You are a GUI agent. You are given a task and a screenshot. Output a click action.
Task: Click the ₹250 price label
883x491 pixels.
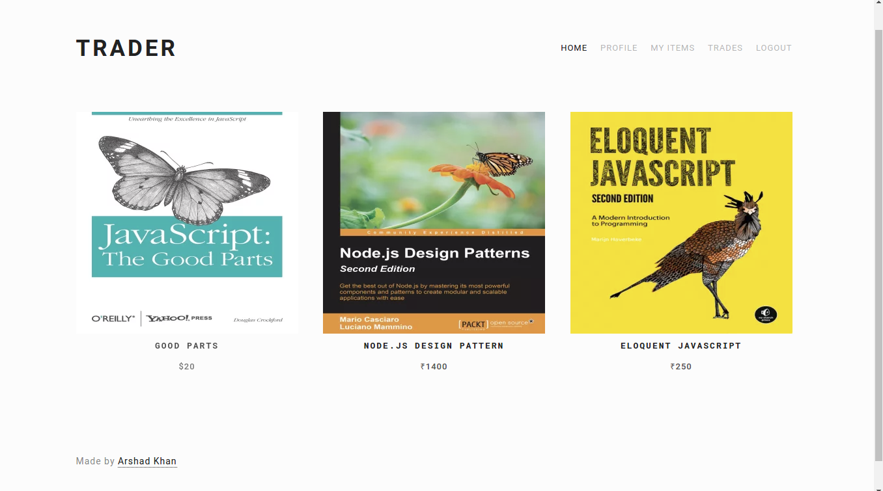tap(681, 367)
